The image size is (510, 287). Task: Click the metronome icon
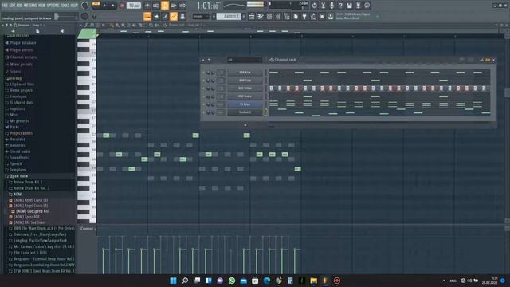point(147,6)
